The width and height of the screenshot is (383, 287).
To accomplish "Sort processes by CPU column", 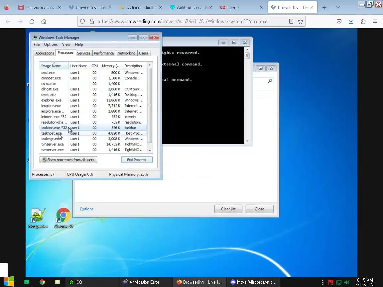I will coord(94,66).
